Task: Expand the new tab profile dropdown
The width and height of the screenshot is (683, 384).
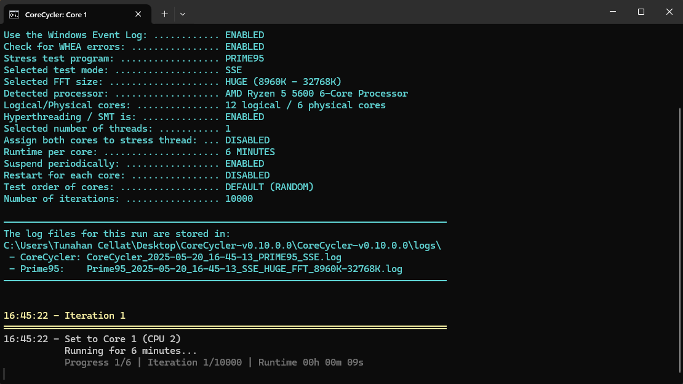Action: [x=183, y=14]
